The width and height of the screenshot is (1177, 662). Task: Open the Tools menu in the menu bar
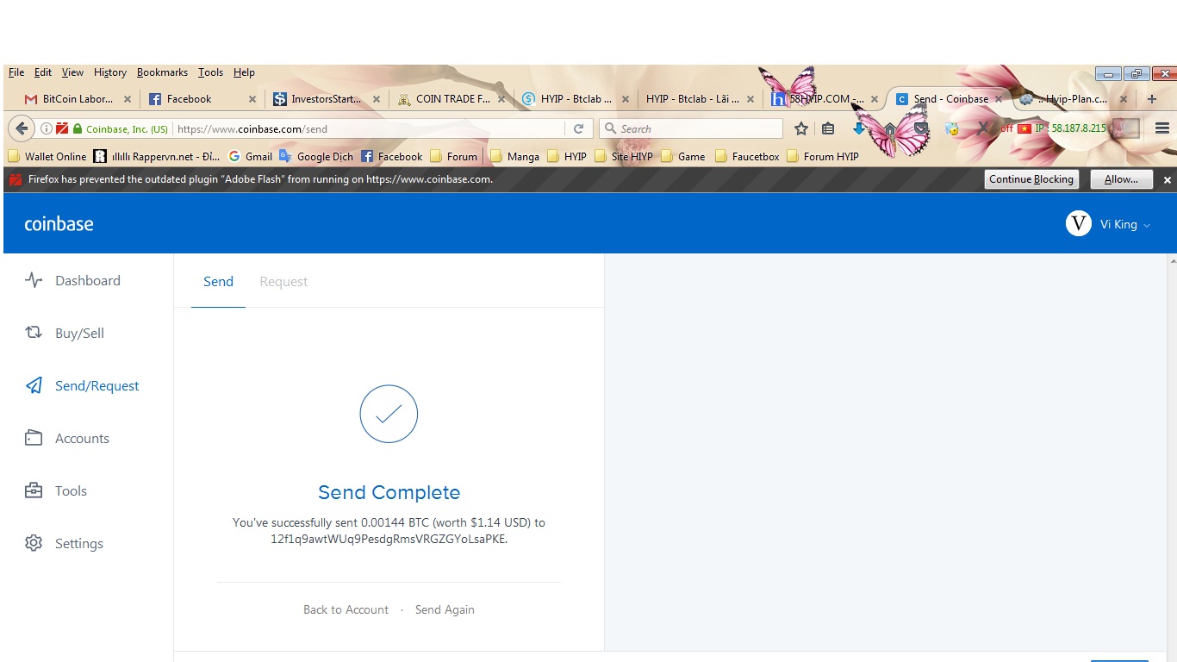(210, 72)
